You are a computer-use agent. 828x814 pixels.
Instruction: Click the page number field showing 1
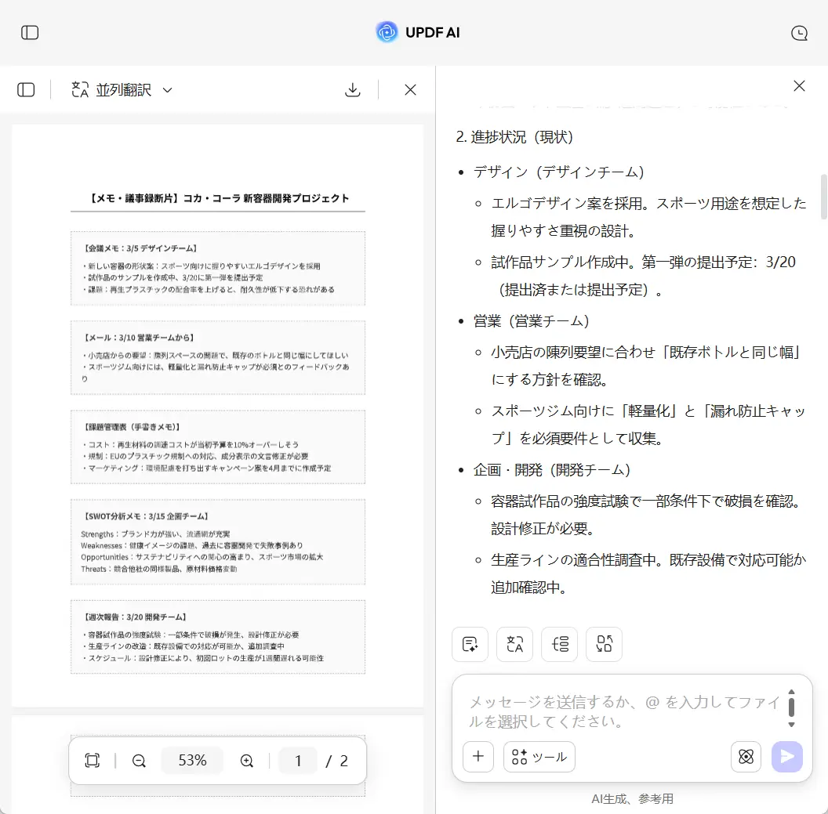298,760
